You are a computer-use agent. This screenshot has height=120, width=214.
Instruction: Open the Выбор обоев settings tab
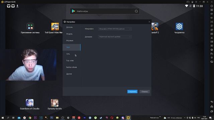(x=71, y=67)
